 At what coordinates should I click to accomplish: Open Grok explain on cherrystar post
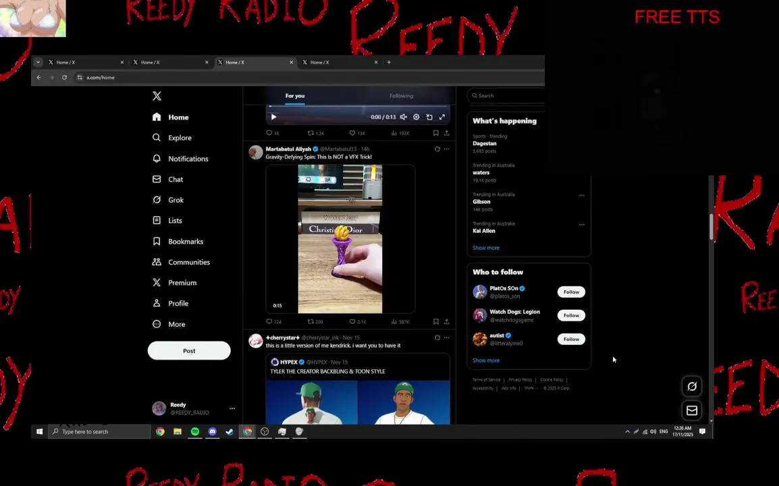click(x=437, y=338)
